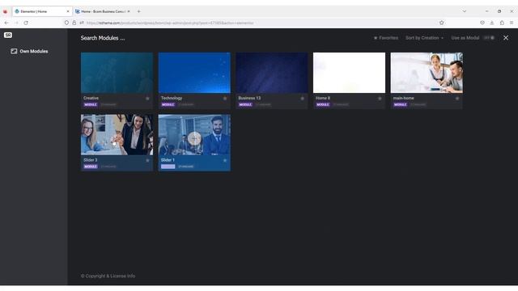518x291 pixels.
Task: Bookmark this page with star icon
Action: 442,23
